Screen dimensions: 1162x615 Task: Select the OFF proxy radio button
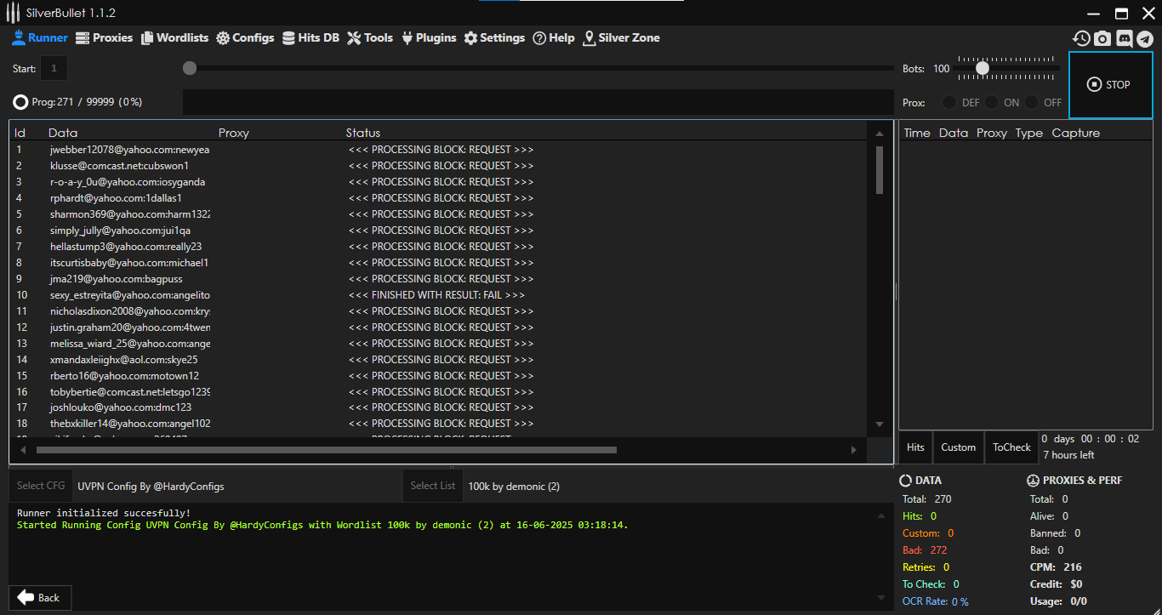click(x=1032, y=102)
